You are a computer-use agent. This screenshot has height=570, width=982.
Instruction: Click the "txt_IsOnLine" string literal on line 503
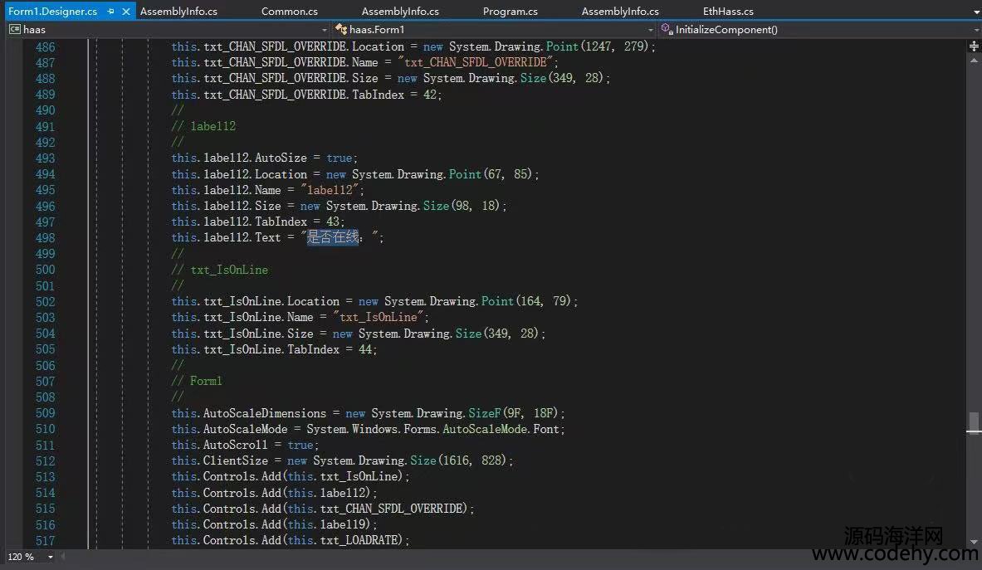click(x=379, y=317)
